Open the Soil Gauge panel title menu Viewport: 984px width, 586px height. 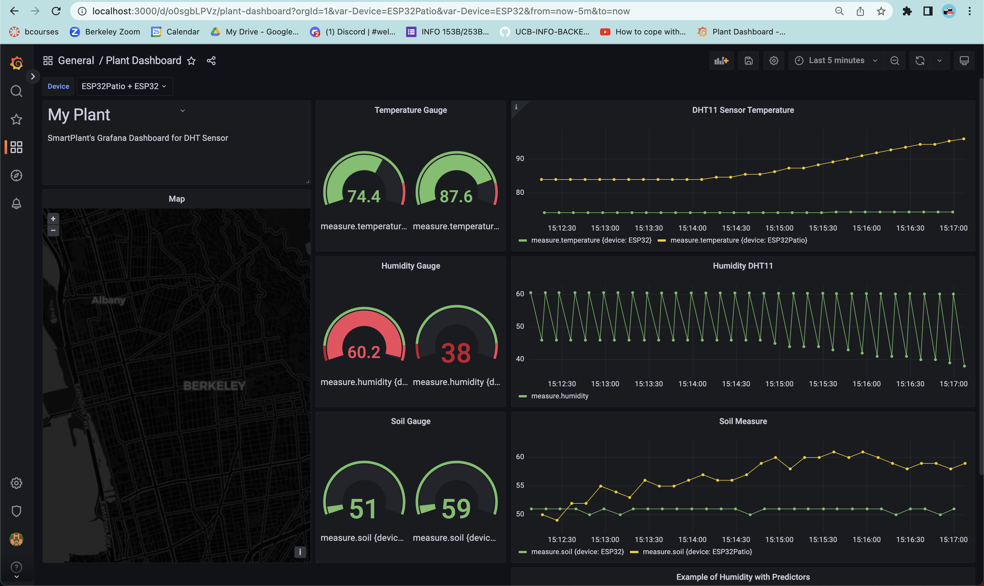(410, 421)
